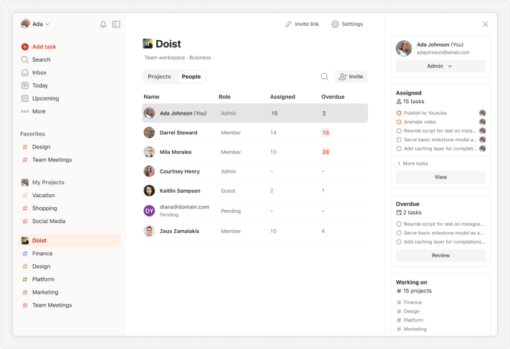510x349 pixels.
Task: Complete assigned task Add caching layer
Action: coord(399,149)
